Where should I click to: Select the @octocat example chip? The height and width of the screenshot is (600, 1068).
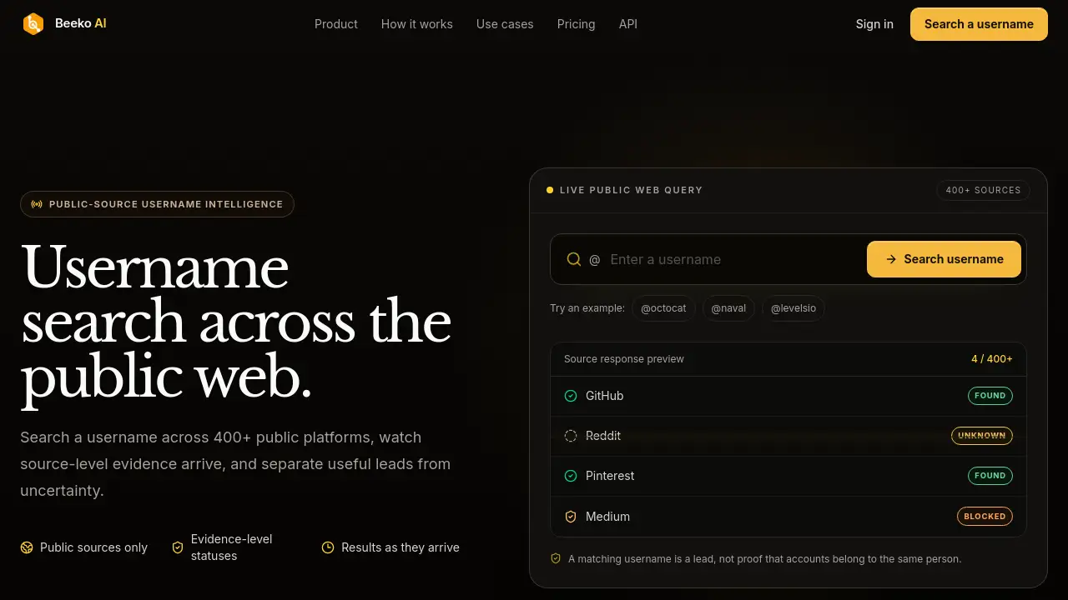click(x=663, y=308)
